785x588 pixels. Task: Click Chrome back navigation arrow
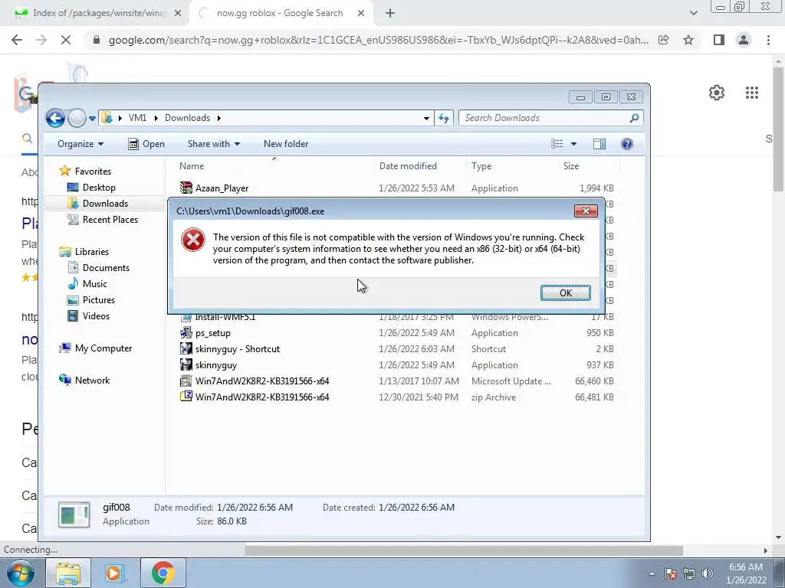(17, 40)
